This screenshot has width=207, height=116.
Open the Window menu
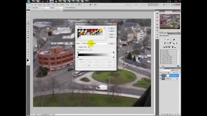(62, 5)
